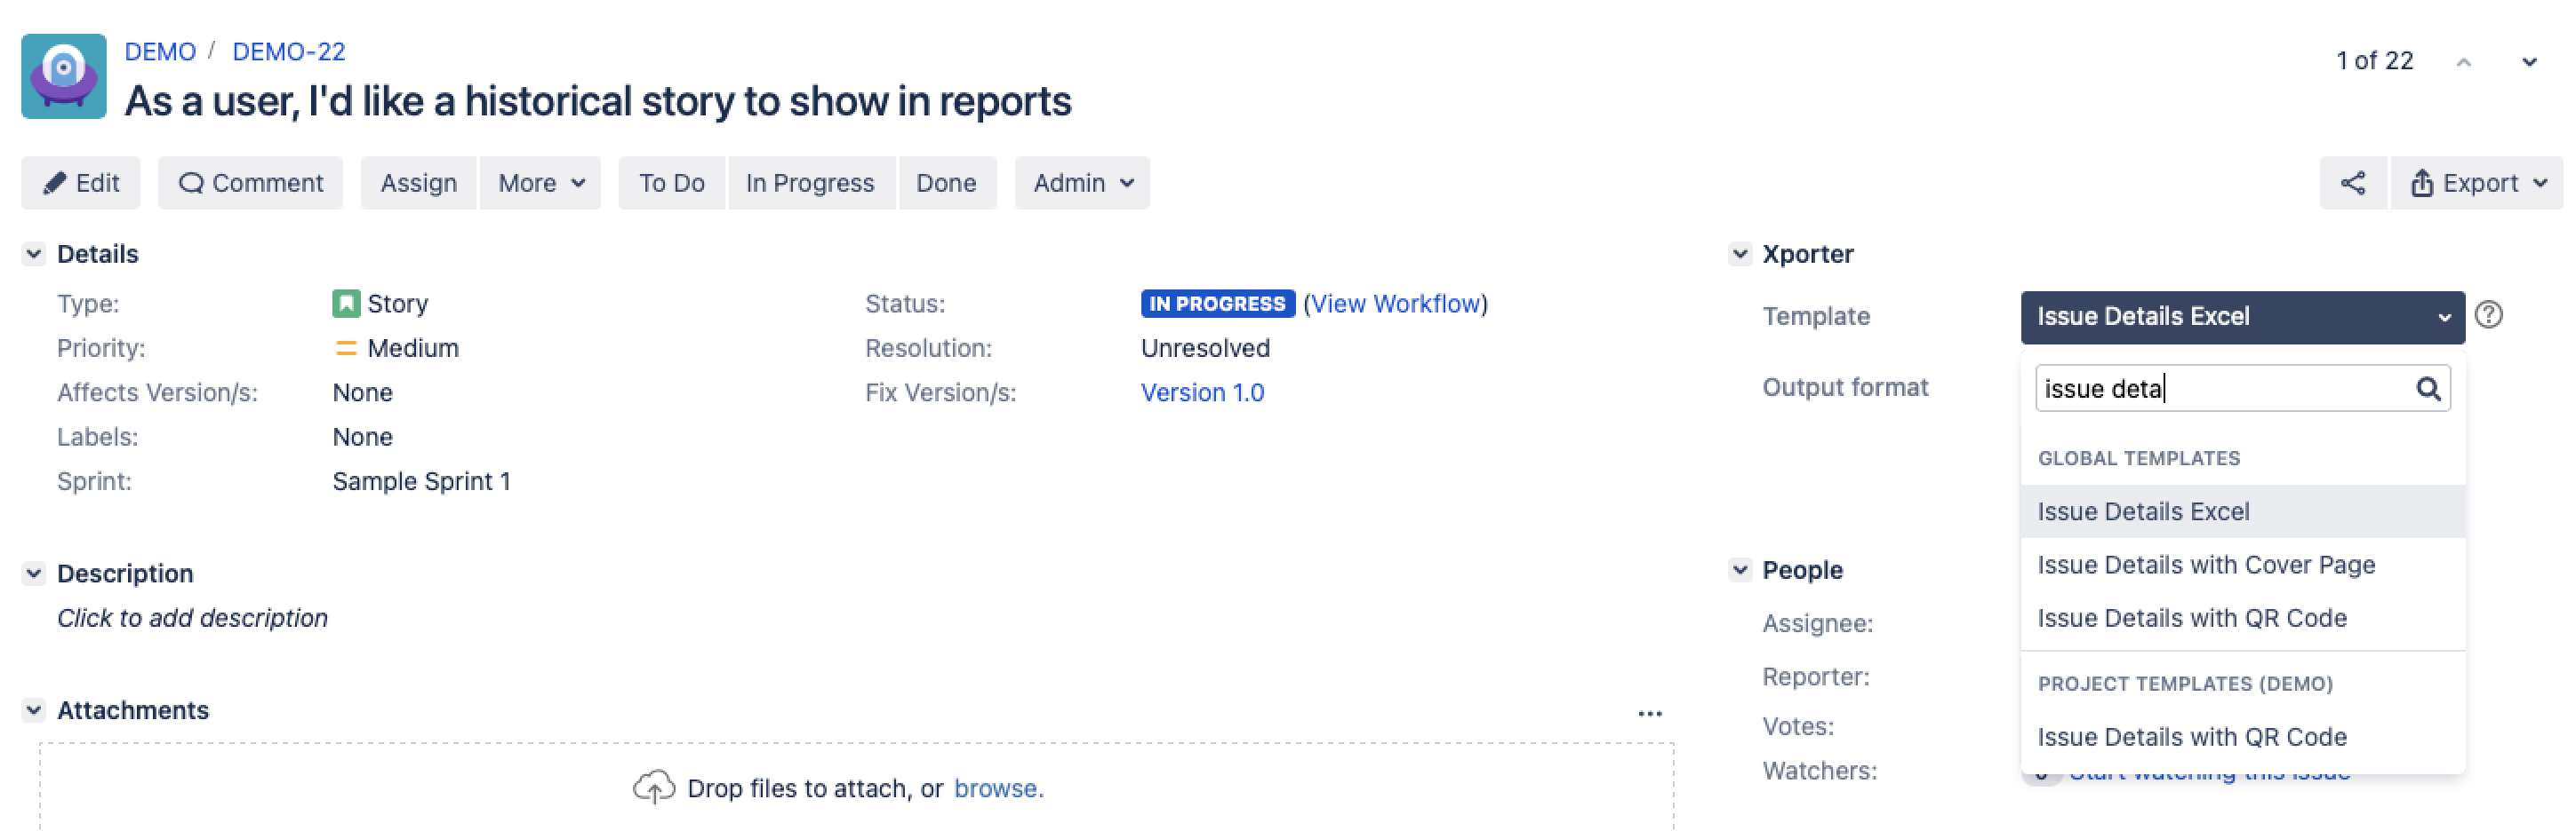Collapse the Xporter panel
The height and width of the screenshot is (831, 2576).
point(1740,254)
